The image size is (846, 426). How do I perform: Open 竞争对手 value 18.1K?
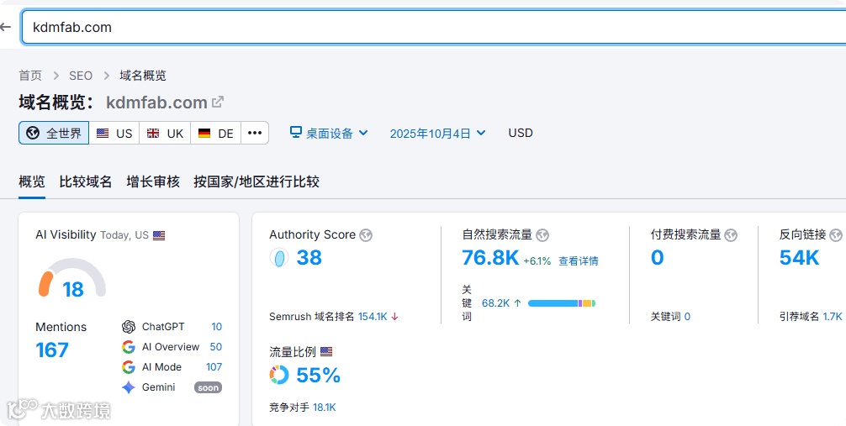(325, 408)
